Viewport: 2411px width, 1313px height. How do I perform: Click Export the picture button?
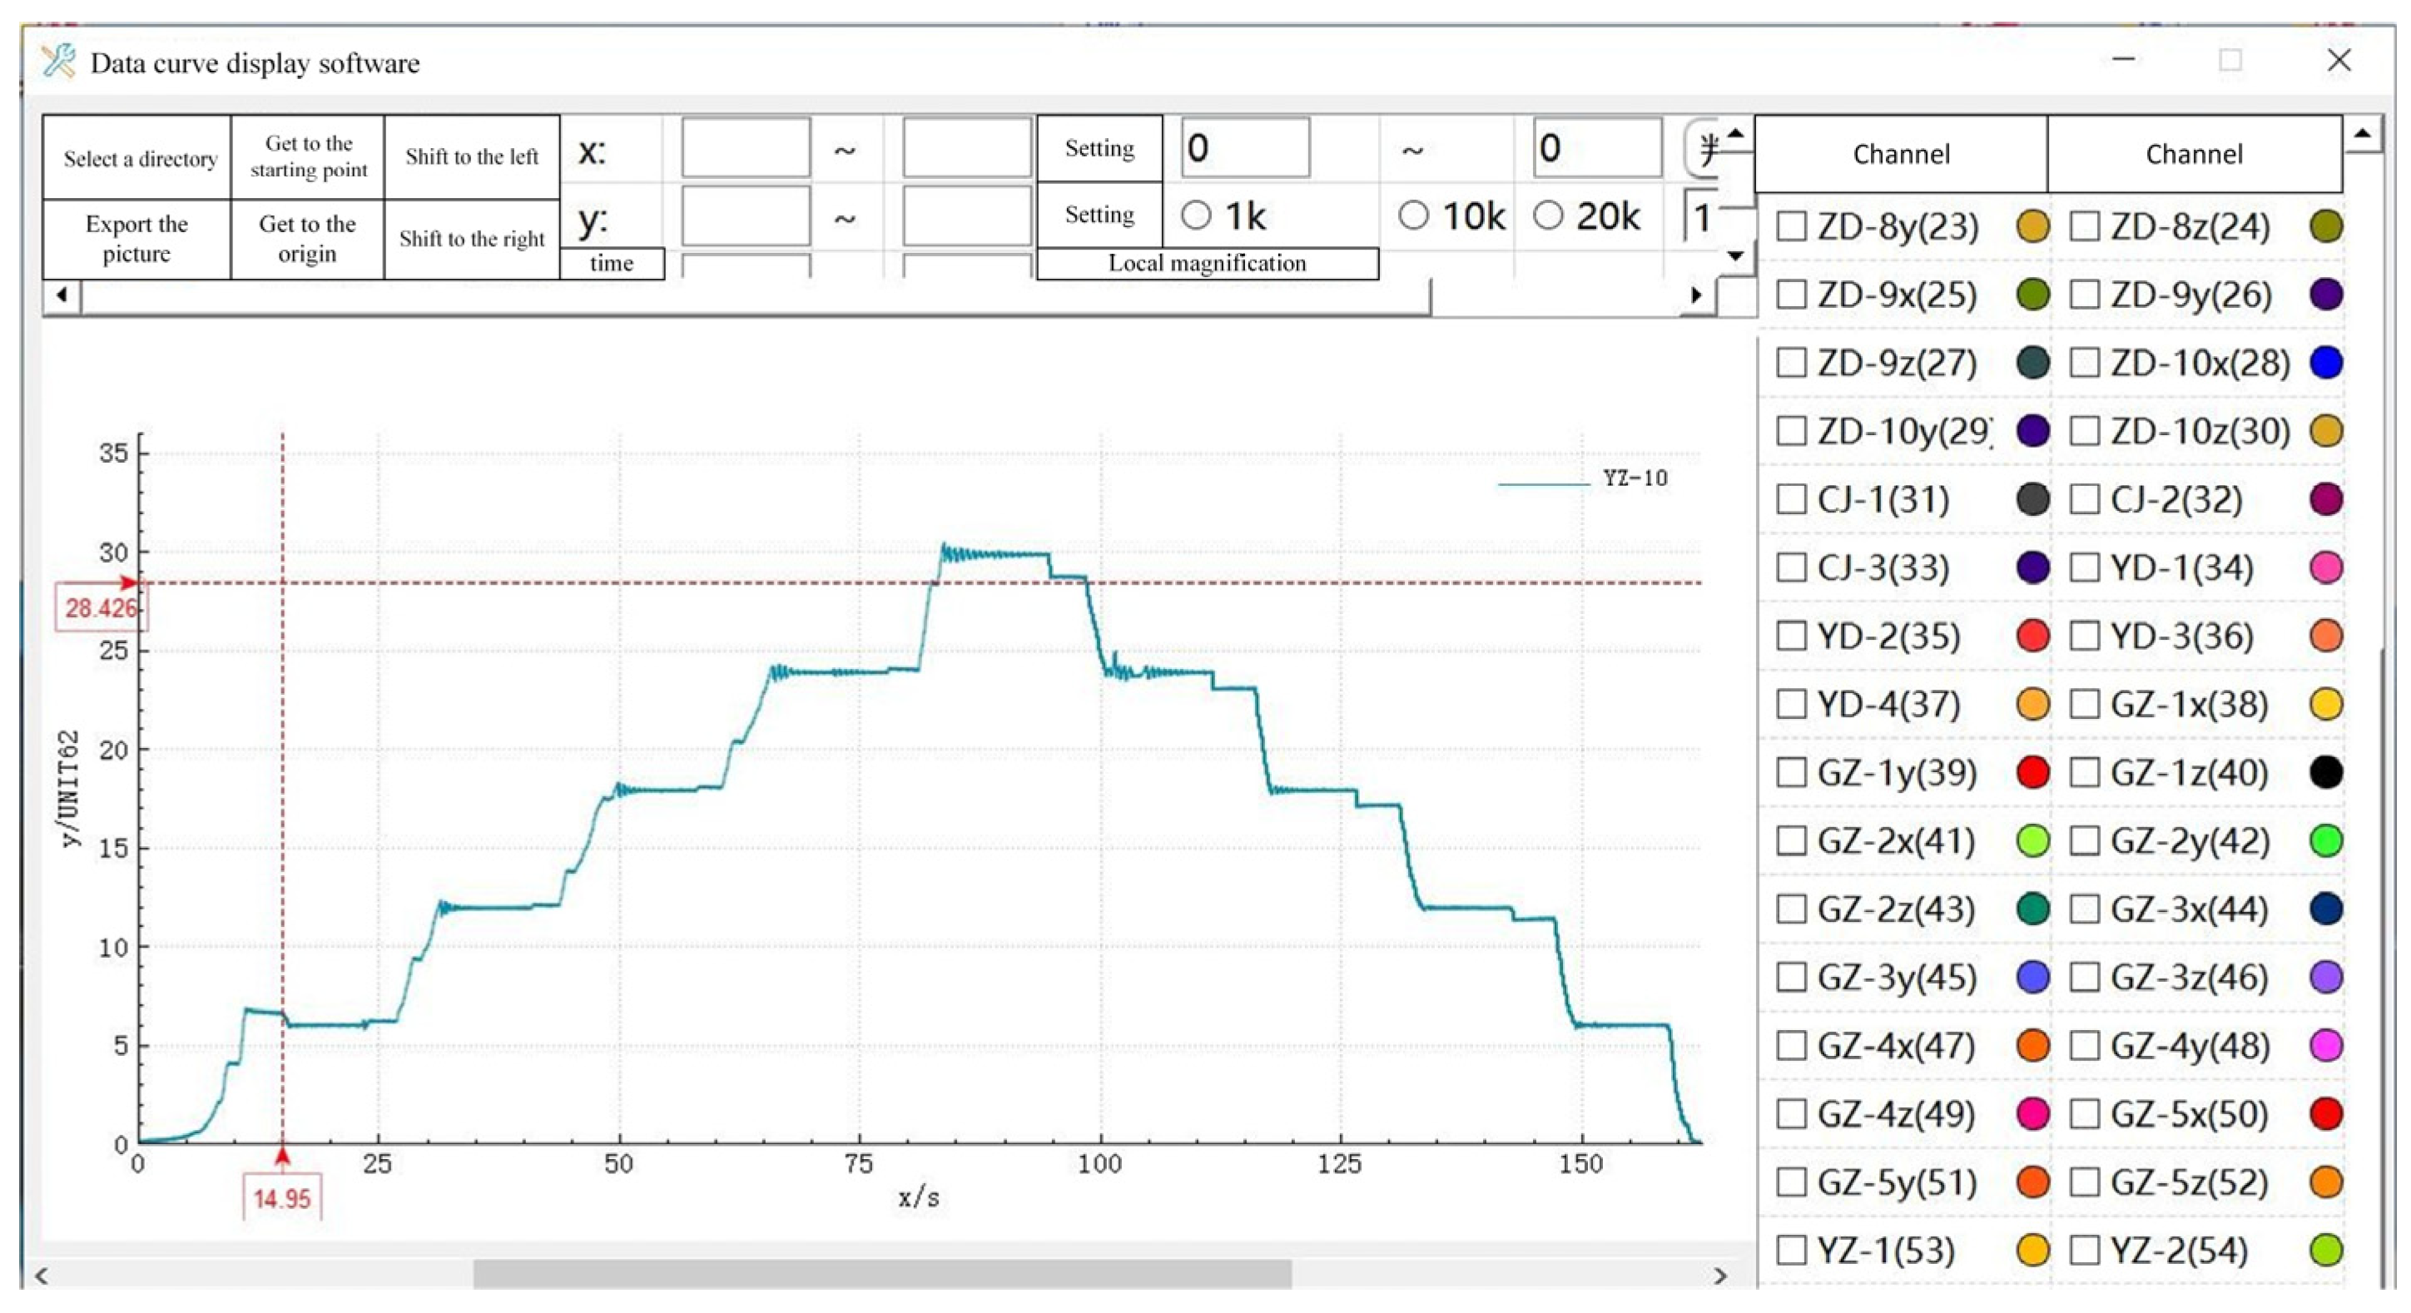137,239
